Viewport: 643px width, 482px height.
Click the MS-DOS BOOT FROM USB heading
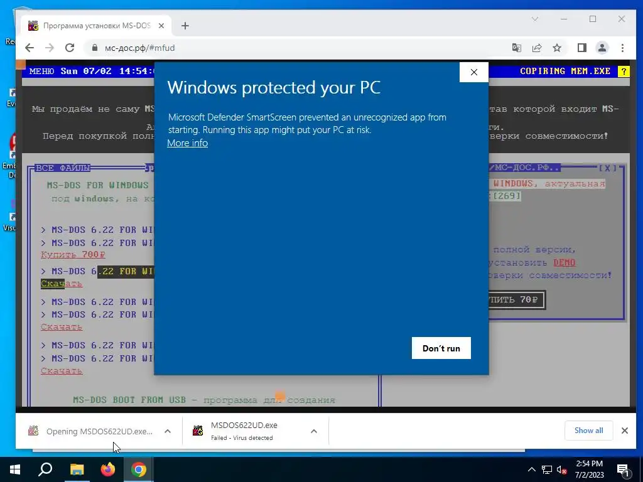pos(129,400)
